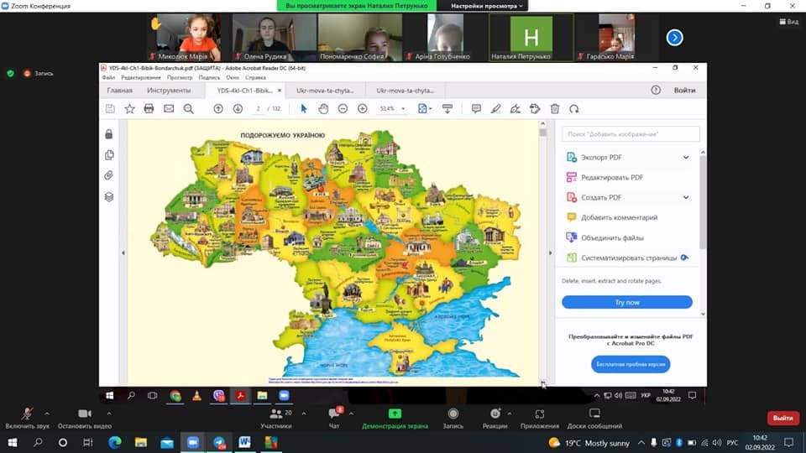The width and height of the screenshot is (806, 453).
Task: Open audio options caret beside microphone
Action: (x=47, y=413)
